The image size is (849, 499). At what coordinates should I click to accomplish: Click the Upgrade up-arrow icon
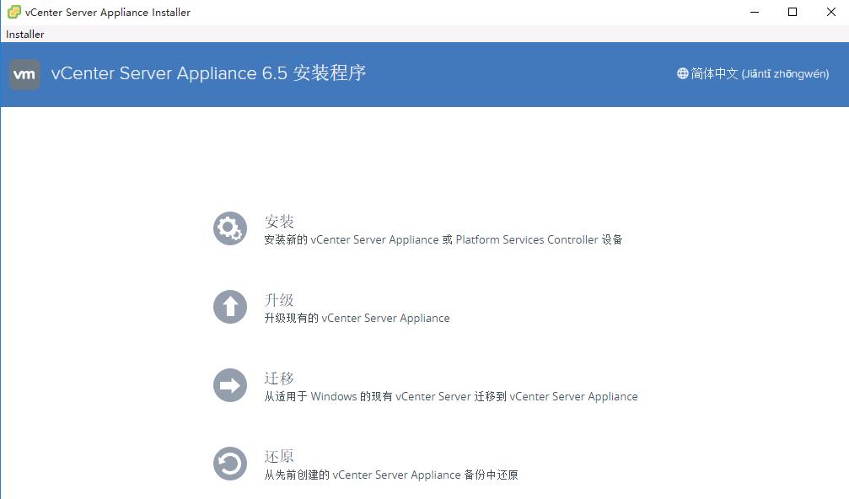(x=230, y=307)
